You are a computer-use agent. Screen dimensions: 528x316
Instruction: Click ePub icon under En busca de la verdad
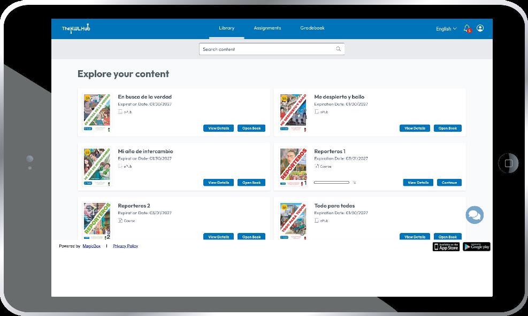pos(120,111)
